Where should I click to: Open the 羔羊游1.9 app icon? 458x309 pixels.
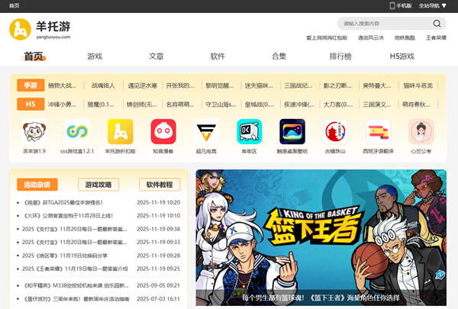click(34, 132)
